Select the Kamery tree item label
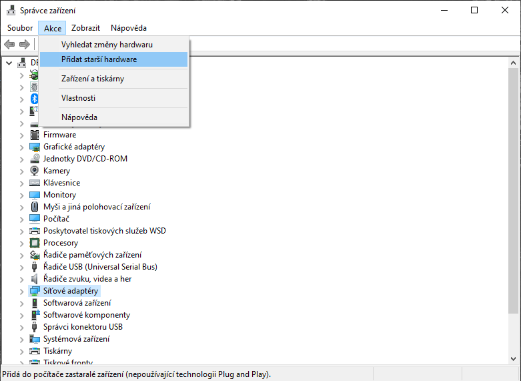 coord(57,171)
